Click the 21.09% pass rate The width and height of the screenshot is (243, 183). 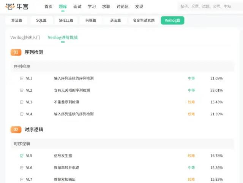pyautogui.click(x=216, y=78)
